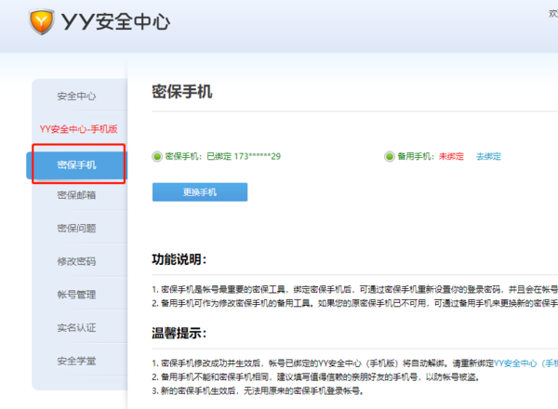Open 安全中心 in the sidebar
The image size is (558, 409).
[76, 96]
